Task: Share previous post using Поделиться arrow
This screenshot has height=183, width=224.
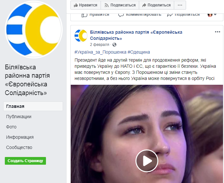Action: pos(170,15)
